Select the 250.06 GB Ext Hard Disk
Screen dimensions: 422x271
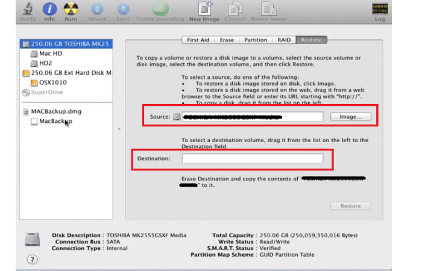point(66,73)
